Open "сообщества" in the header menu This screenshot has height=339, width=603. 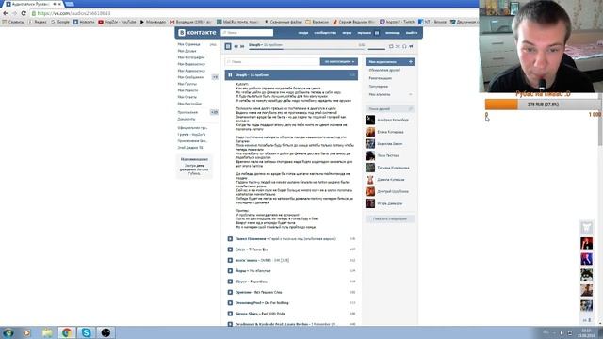click(x=325, y=33)
